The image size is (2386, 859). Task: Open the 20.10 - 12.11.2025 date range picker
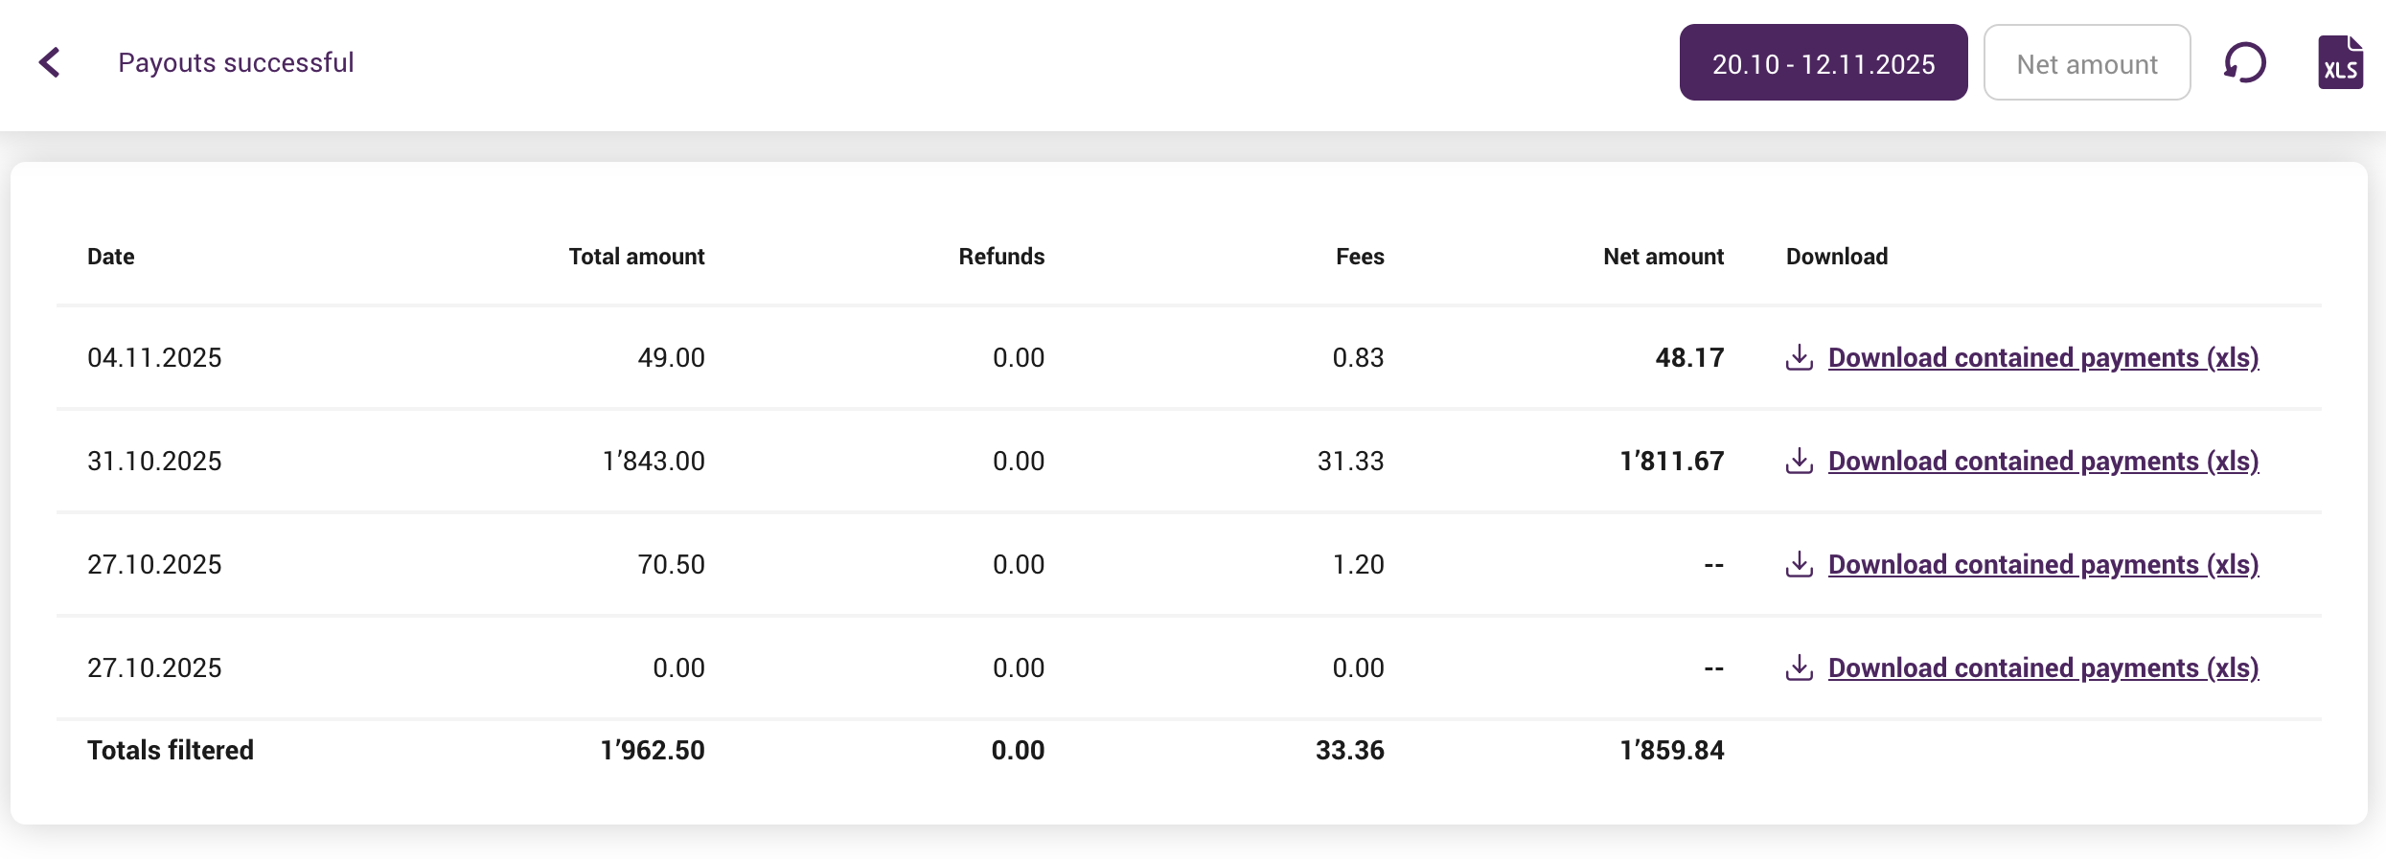tap(1823, 62)
